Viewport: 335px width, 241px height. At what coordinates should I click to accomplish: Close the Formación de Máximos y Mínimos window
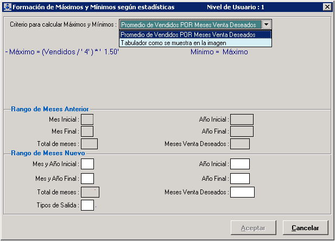[x=326, y=7]
